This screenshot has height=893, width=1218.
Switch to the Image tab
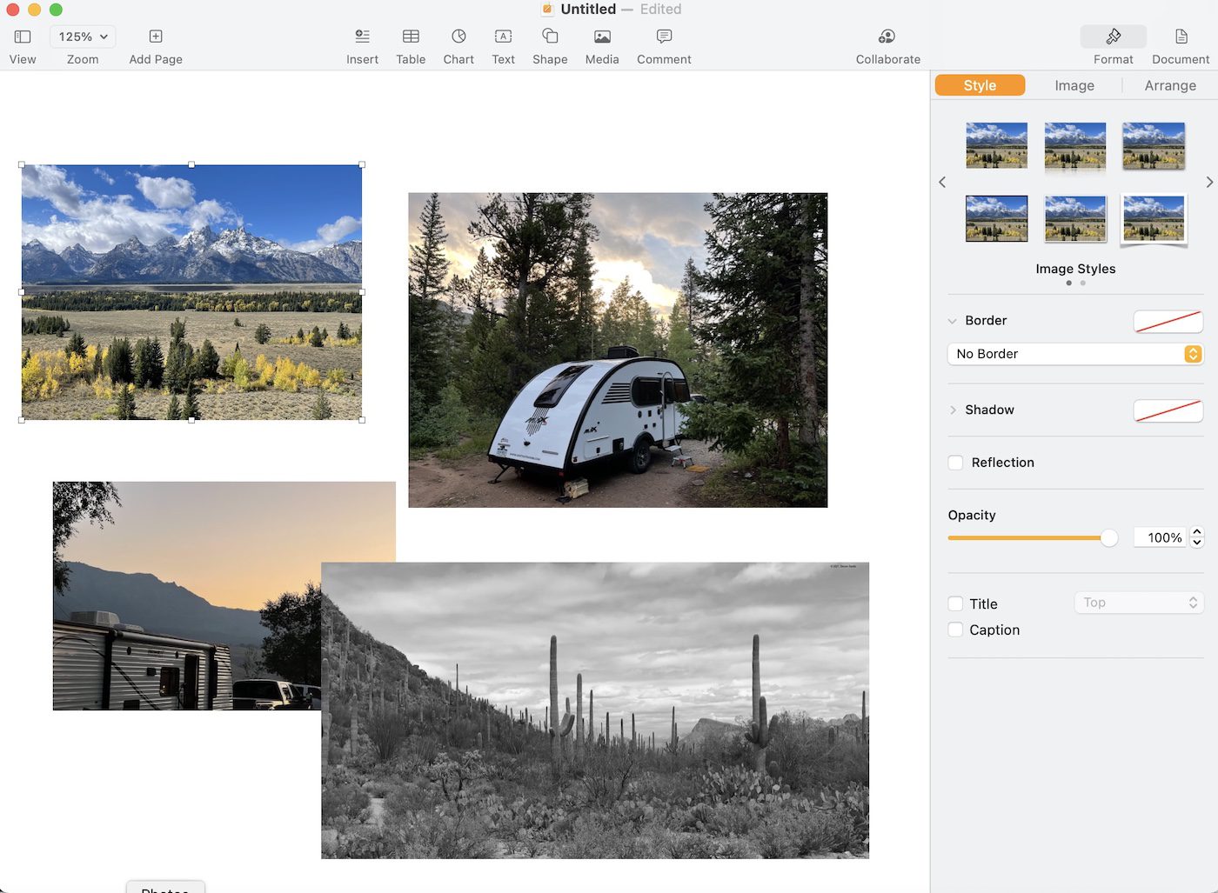1074,85
